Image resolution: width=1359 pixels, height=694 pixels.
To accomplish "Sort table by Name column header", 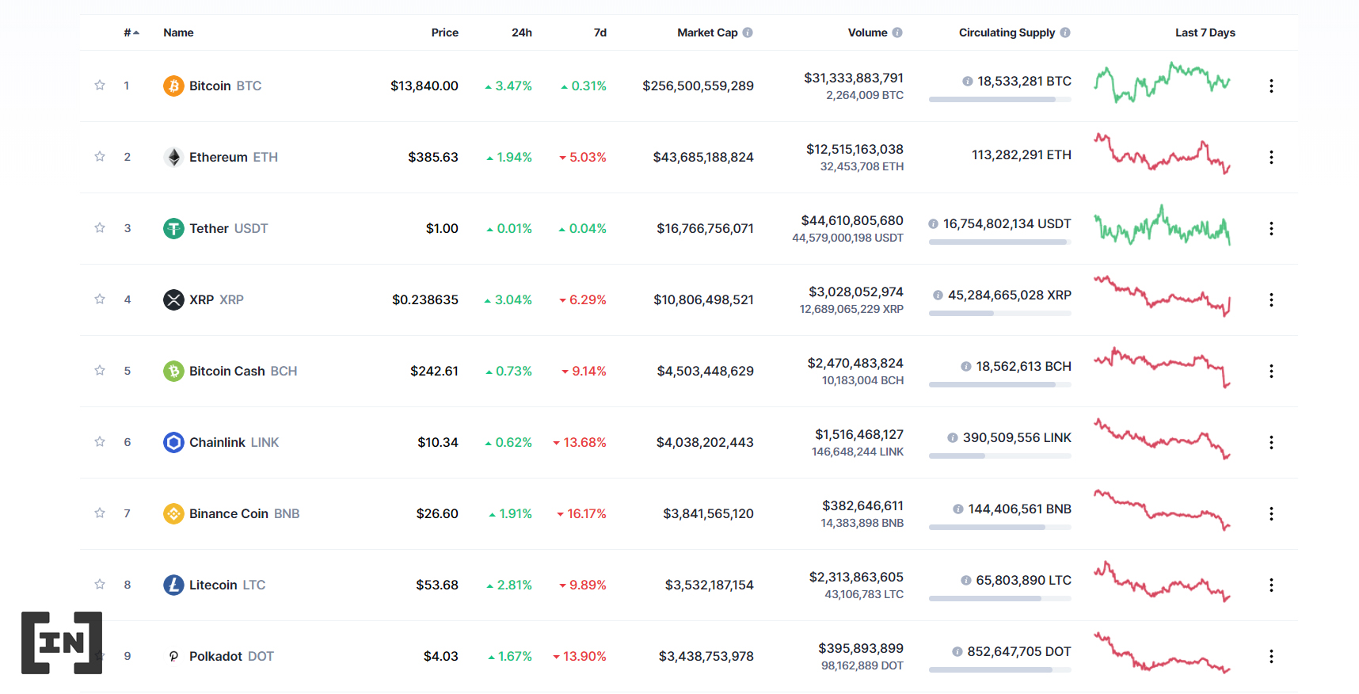I will click(178, 32).
